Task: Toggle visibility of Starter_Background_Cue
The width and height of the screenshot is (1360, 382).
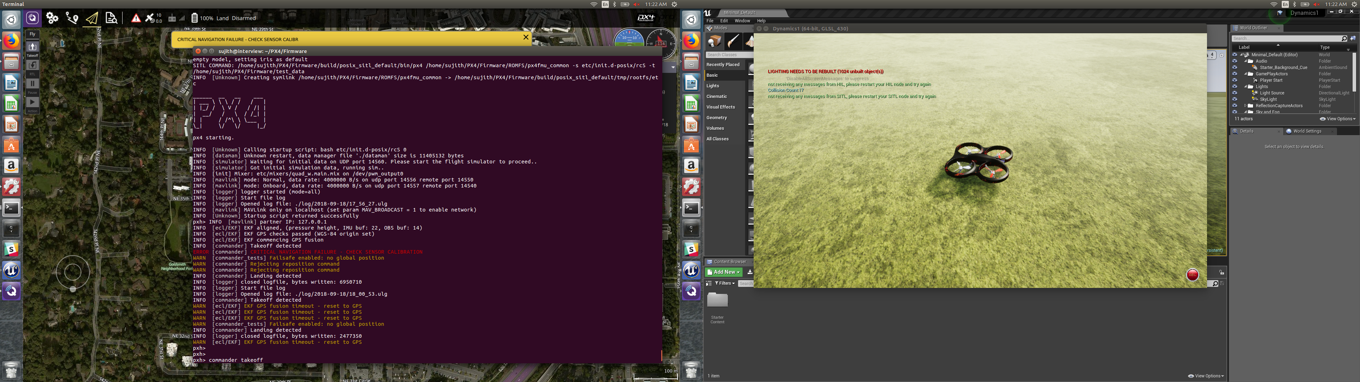Action: (1234, 68)
